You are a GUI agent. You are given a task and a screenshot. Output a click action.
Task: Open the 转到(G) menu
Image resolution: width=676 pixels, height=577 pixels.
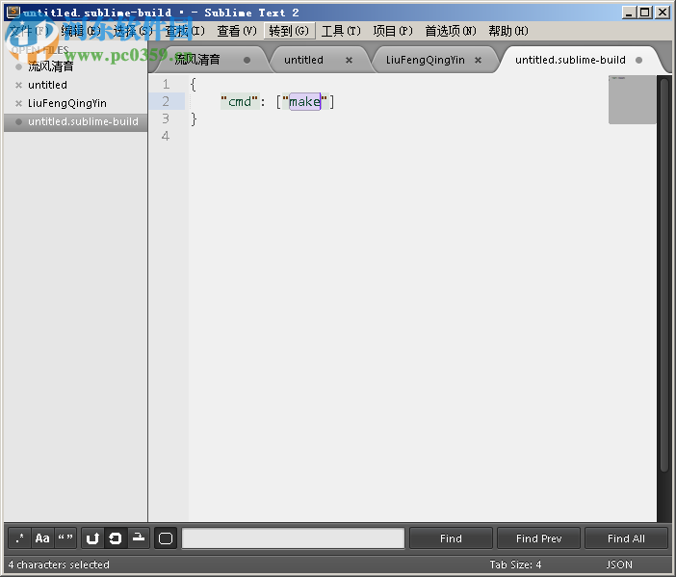289,31
